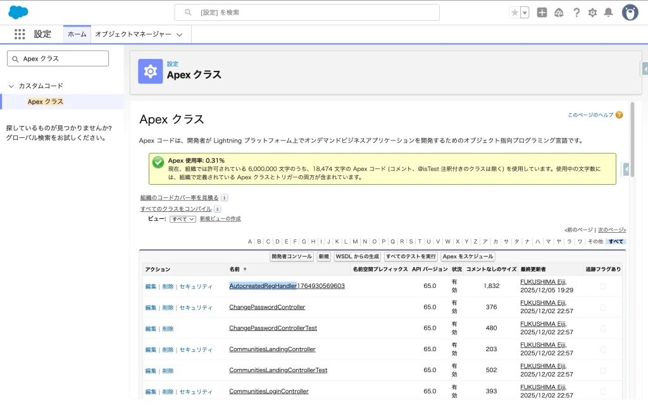Click the 開発者コンソール button
Image resolution: width=648 pixels, height=405 pixels.
coord(292,256)
